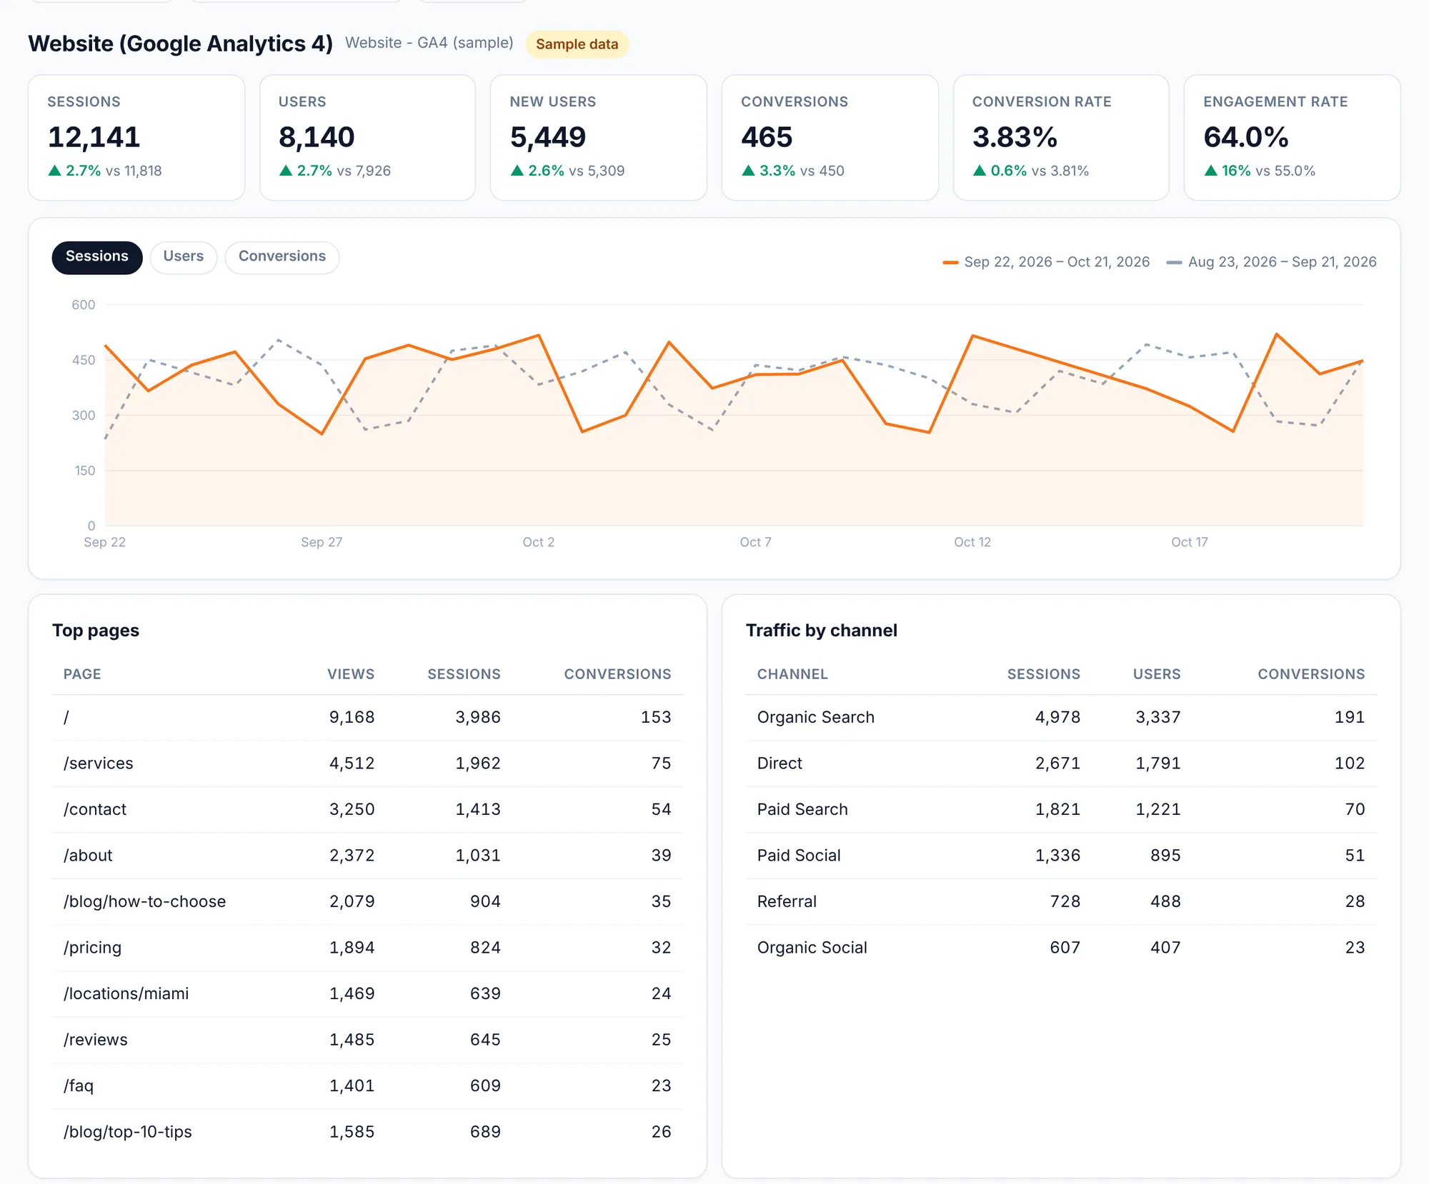Click the Sep 27 axis label
The width and height of the screenshot is (1429, 1184).
pyautogui.click(x=322, y=543)
